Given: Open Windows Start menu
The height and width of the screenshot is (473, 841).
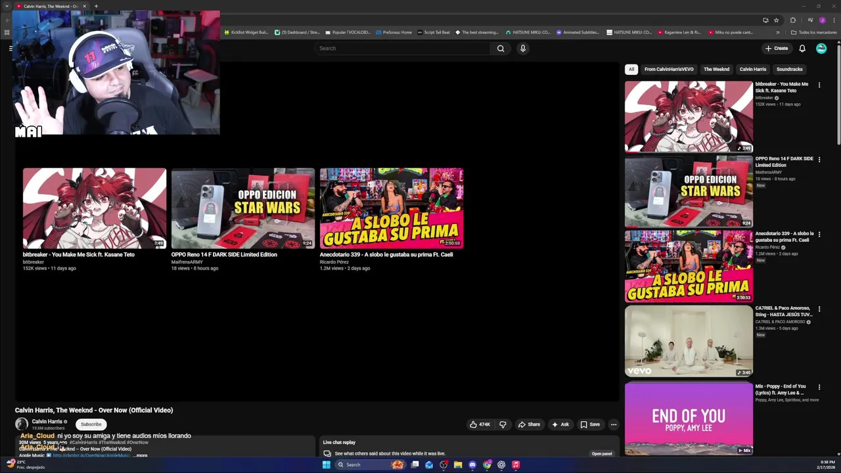Looking at the screenshot, I should 327,464.
